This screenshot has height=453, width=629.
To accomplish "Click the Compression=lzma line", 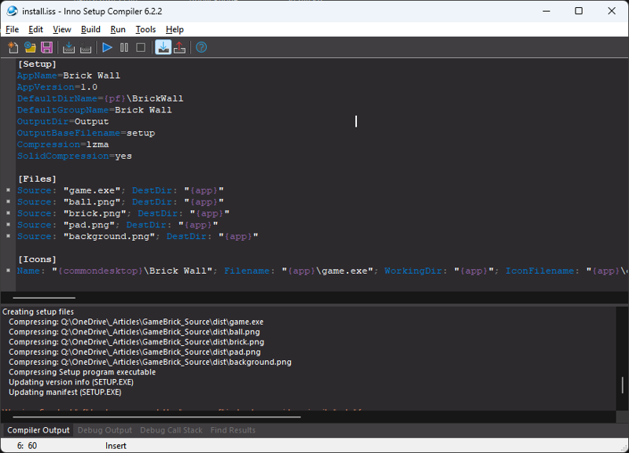I will click(63, 145).
